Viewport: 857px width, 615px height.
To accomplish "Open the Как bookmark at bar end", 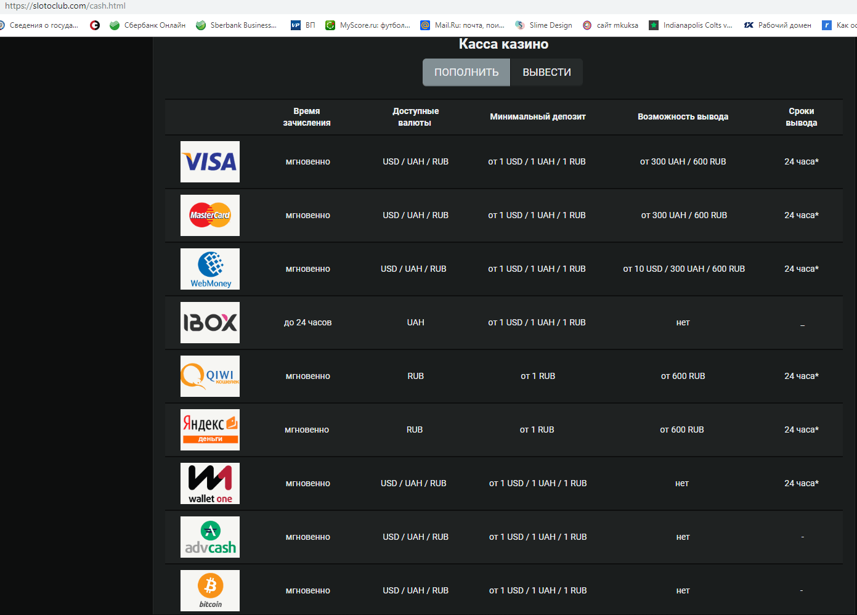I will (840, 25).
